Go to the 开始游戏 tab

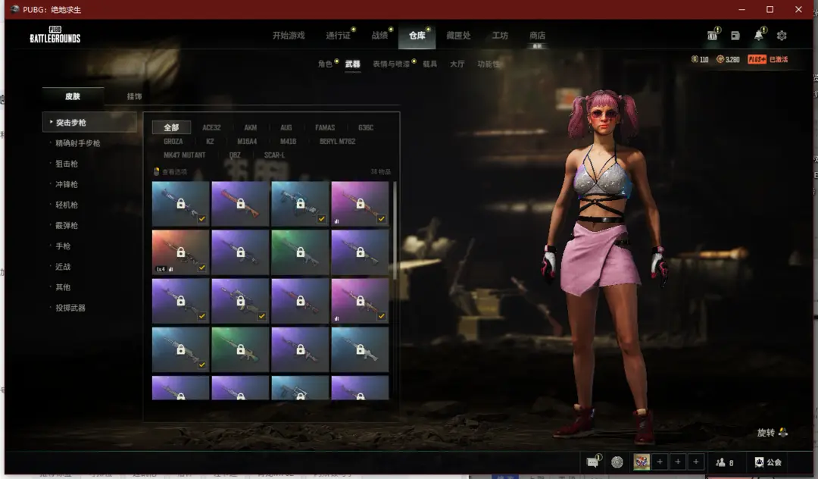click(289, 36)
